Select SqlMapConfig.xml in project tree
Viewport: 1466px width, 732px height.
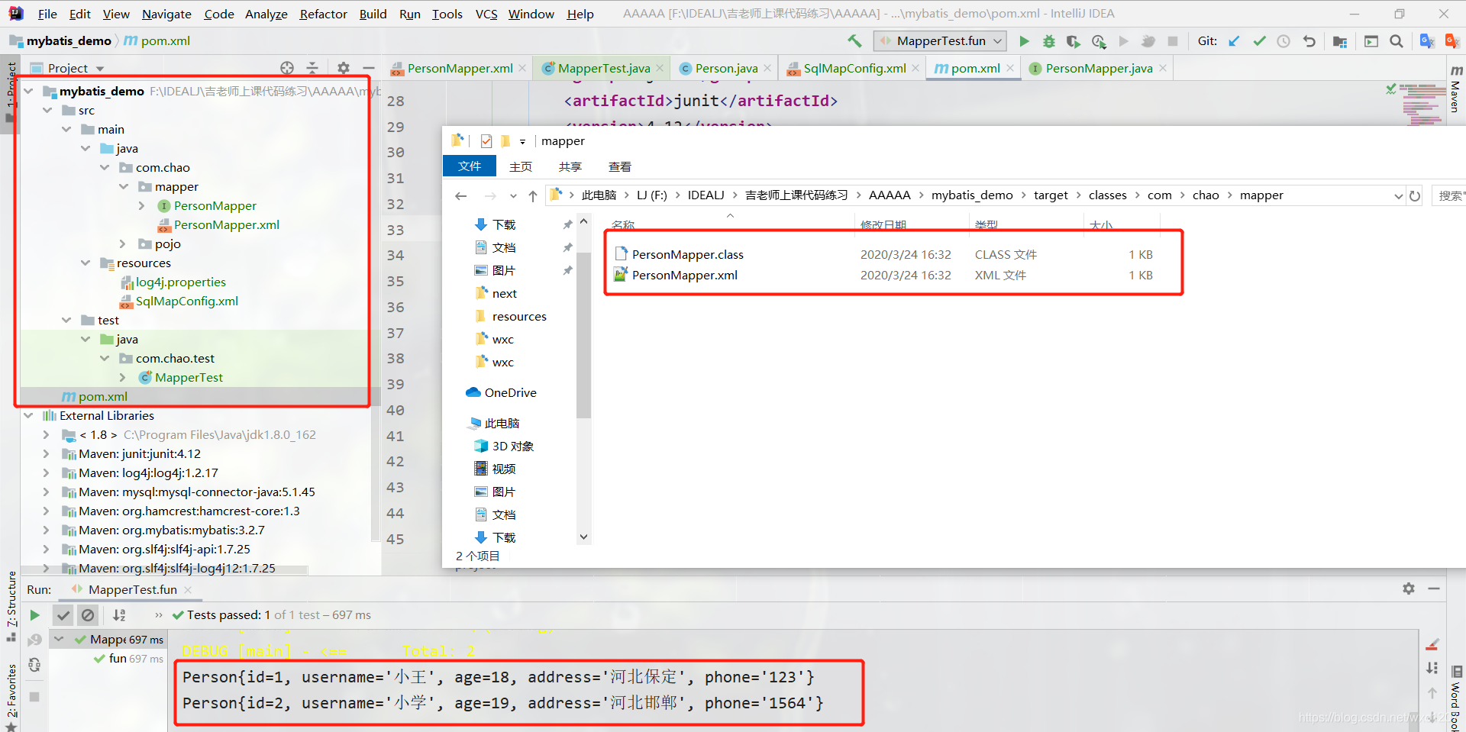187,302
